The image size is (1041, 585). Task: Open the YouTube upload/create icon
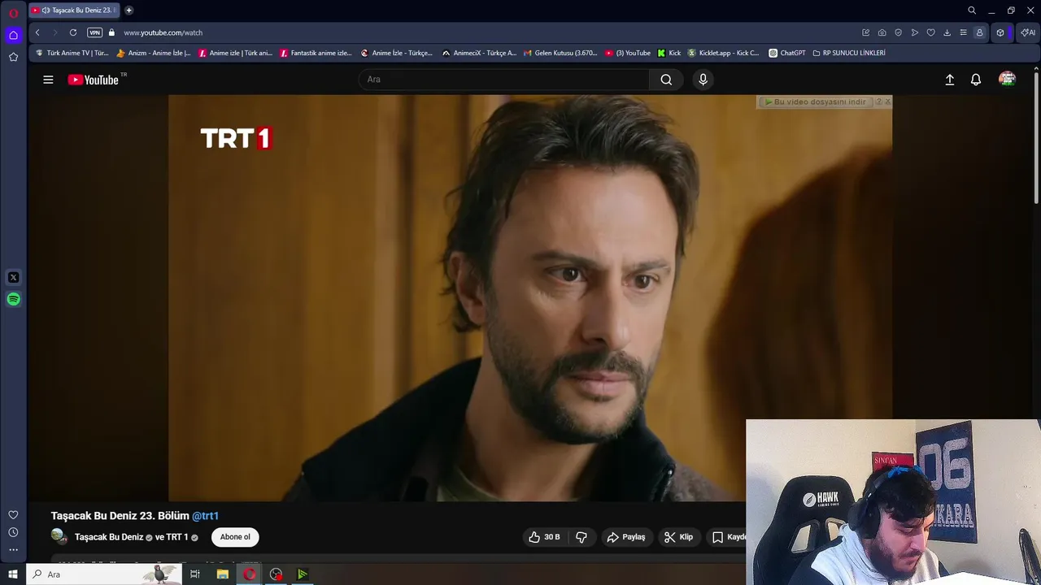tap(950, 80)
